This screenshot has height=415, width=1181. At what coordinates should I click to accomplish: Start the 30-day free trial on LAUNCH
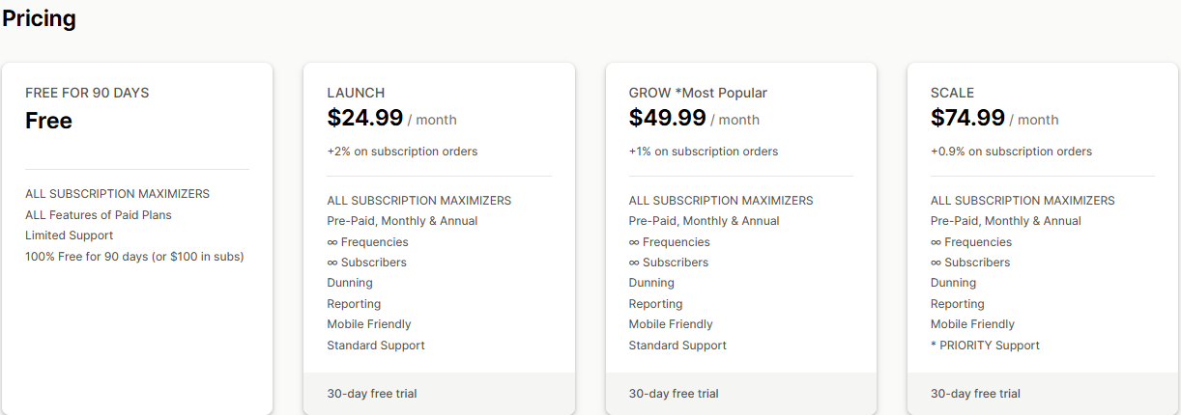click(x=372, y=394)
